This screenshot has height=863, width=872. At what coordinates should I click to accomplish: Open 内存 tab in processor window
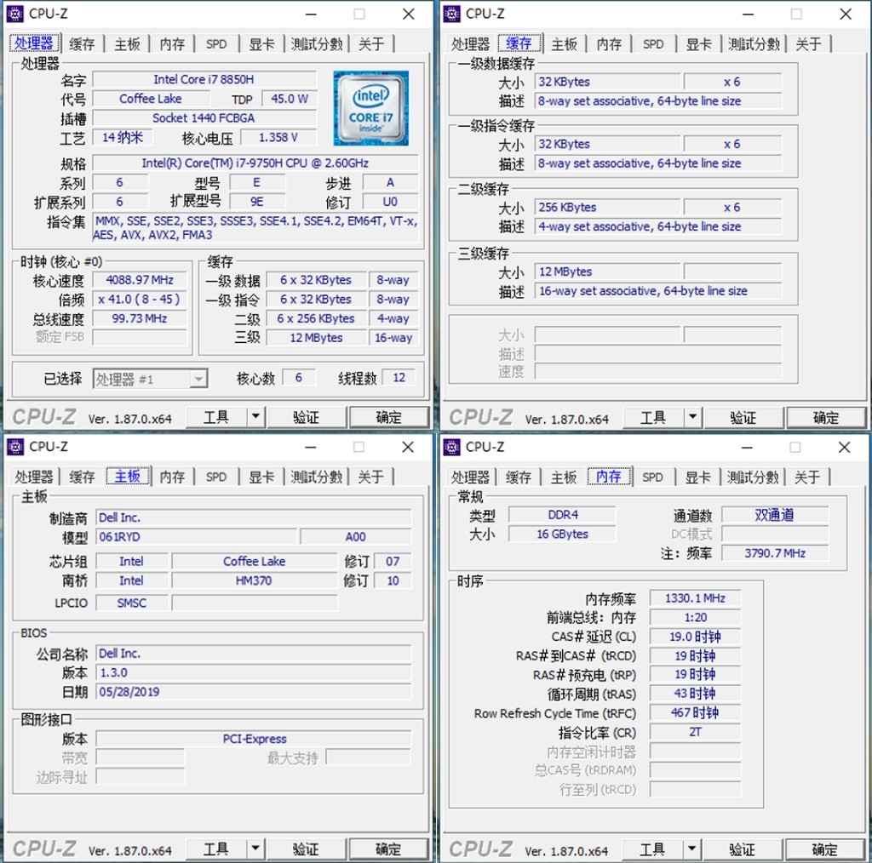click(x=172, y=44)
